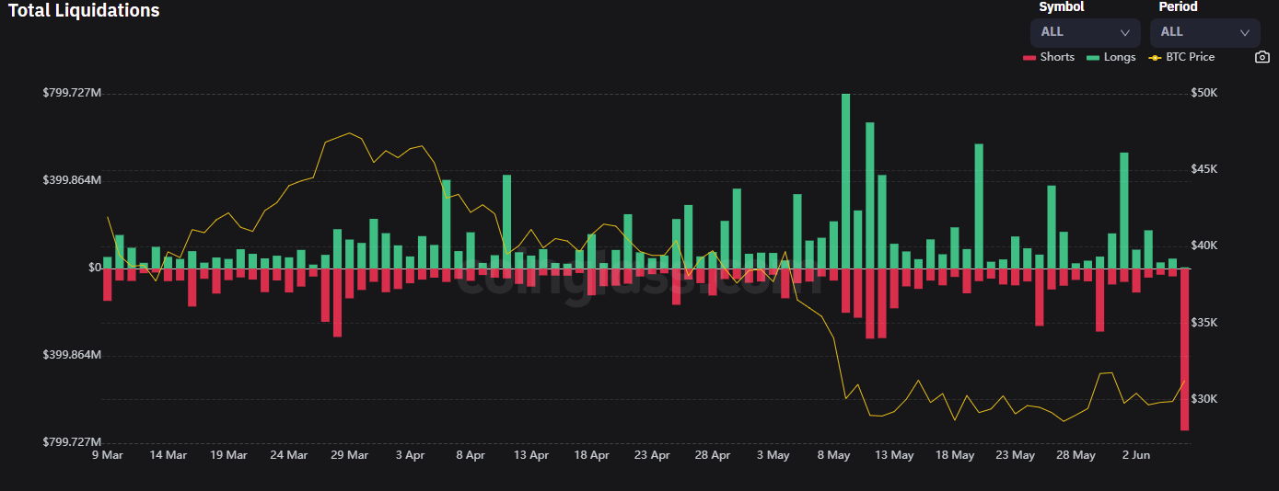Click the 8 May x-axis date label

833,455
